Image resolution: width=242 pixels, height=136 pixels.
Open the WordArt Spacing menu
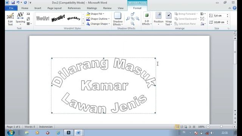20,19
